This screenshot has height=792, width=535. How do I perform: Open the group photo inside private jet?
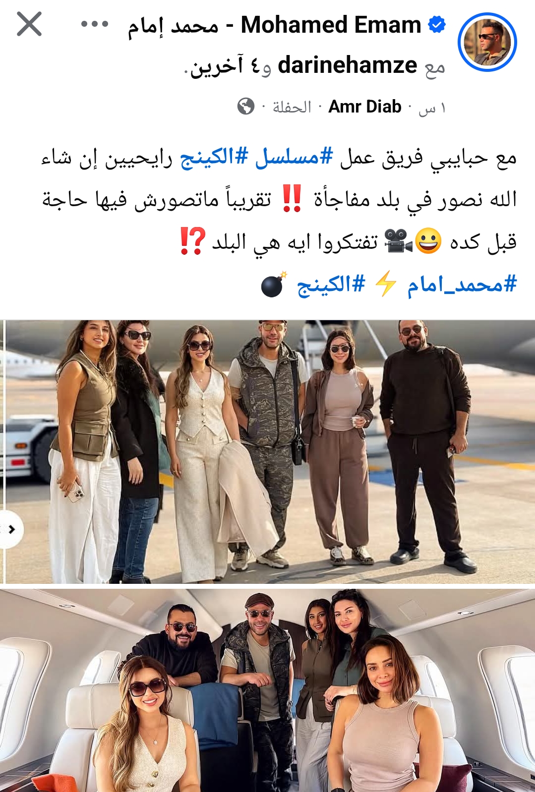click(x=267, y=690)
